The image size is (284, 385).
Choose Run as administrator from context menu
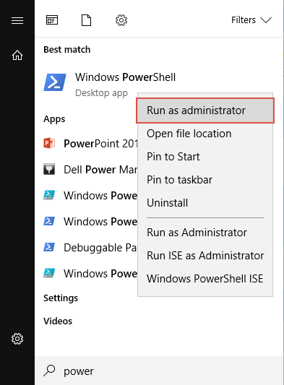click(205, 111)
